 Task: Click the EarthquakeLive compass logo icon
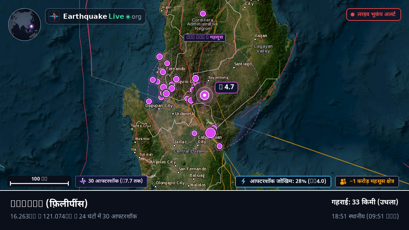click(54, 16)
